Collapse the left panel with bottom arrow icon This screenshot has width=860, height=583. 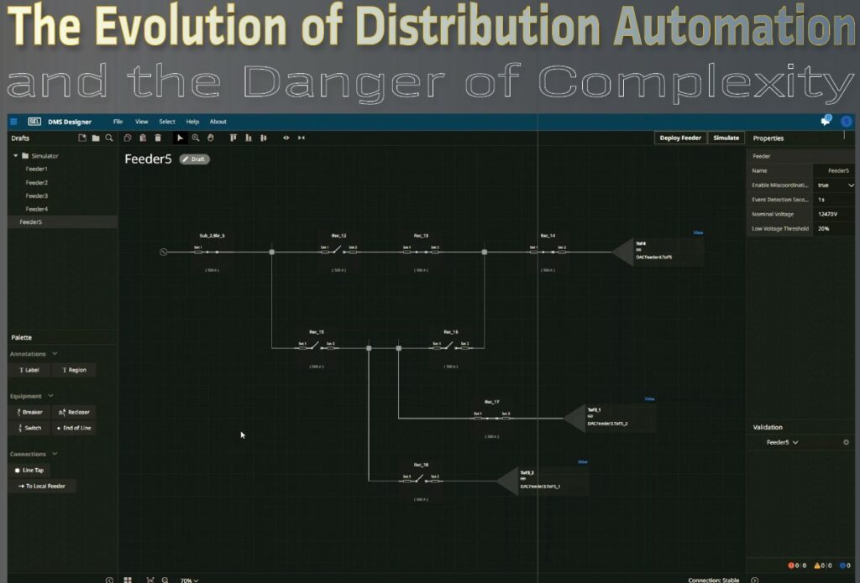click(x=110, y=580)
